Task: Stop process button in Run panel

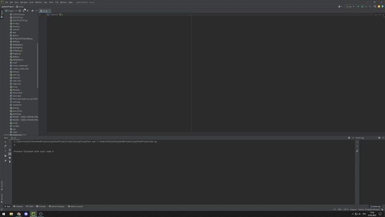Action: pyautogui.click(x=5, y=150)
